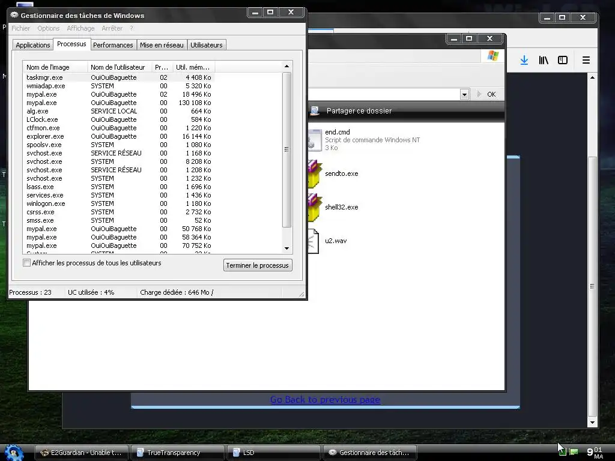This screenshot has width=615, height=461.
Task: Toggle the browser sidebar icon
Action: 562,61
